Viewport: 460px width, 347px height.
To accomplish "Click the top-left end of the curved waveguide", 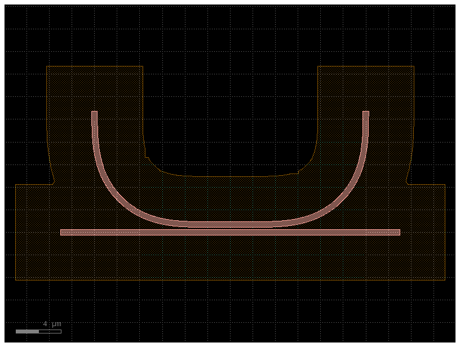I will click(x=95, y=113).
